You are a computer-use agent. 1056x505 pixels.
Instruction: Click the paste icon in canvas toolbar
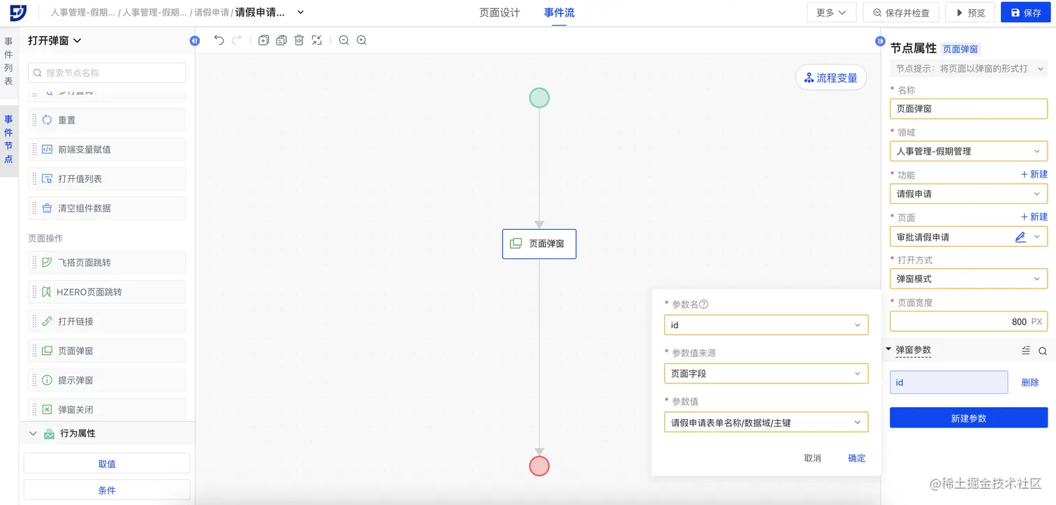pos(281,41)
